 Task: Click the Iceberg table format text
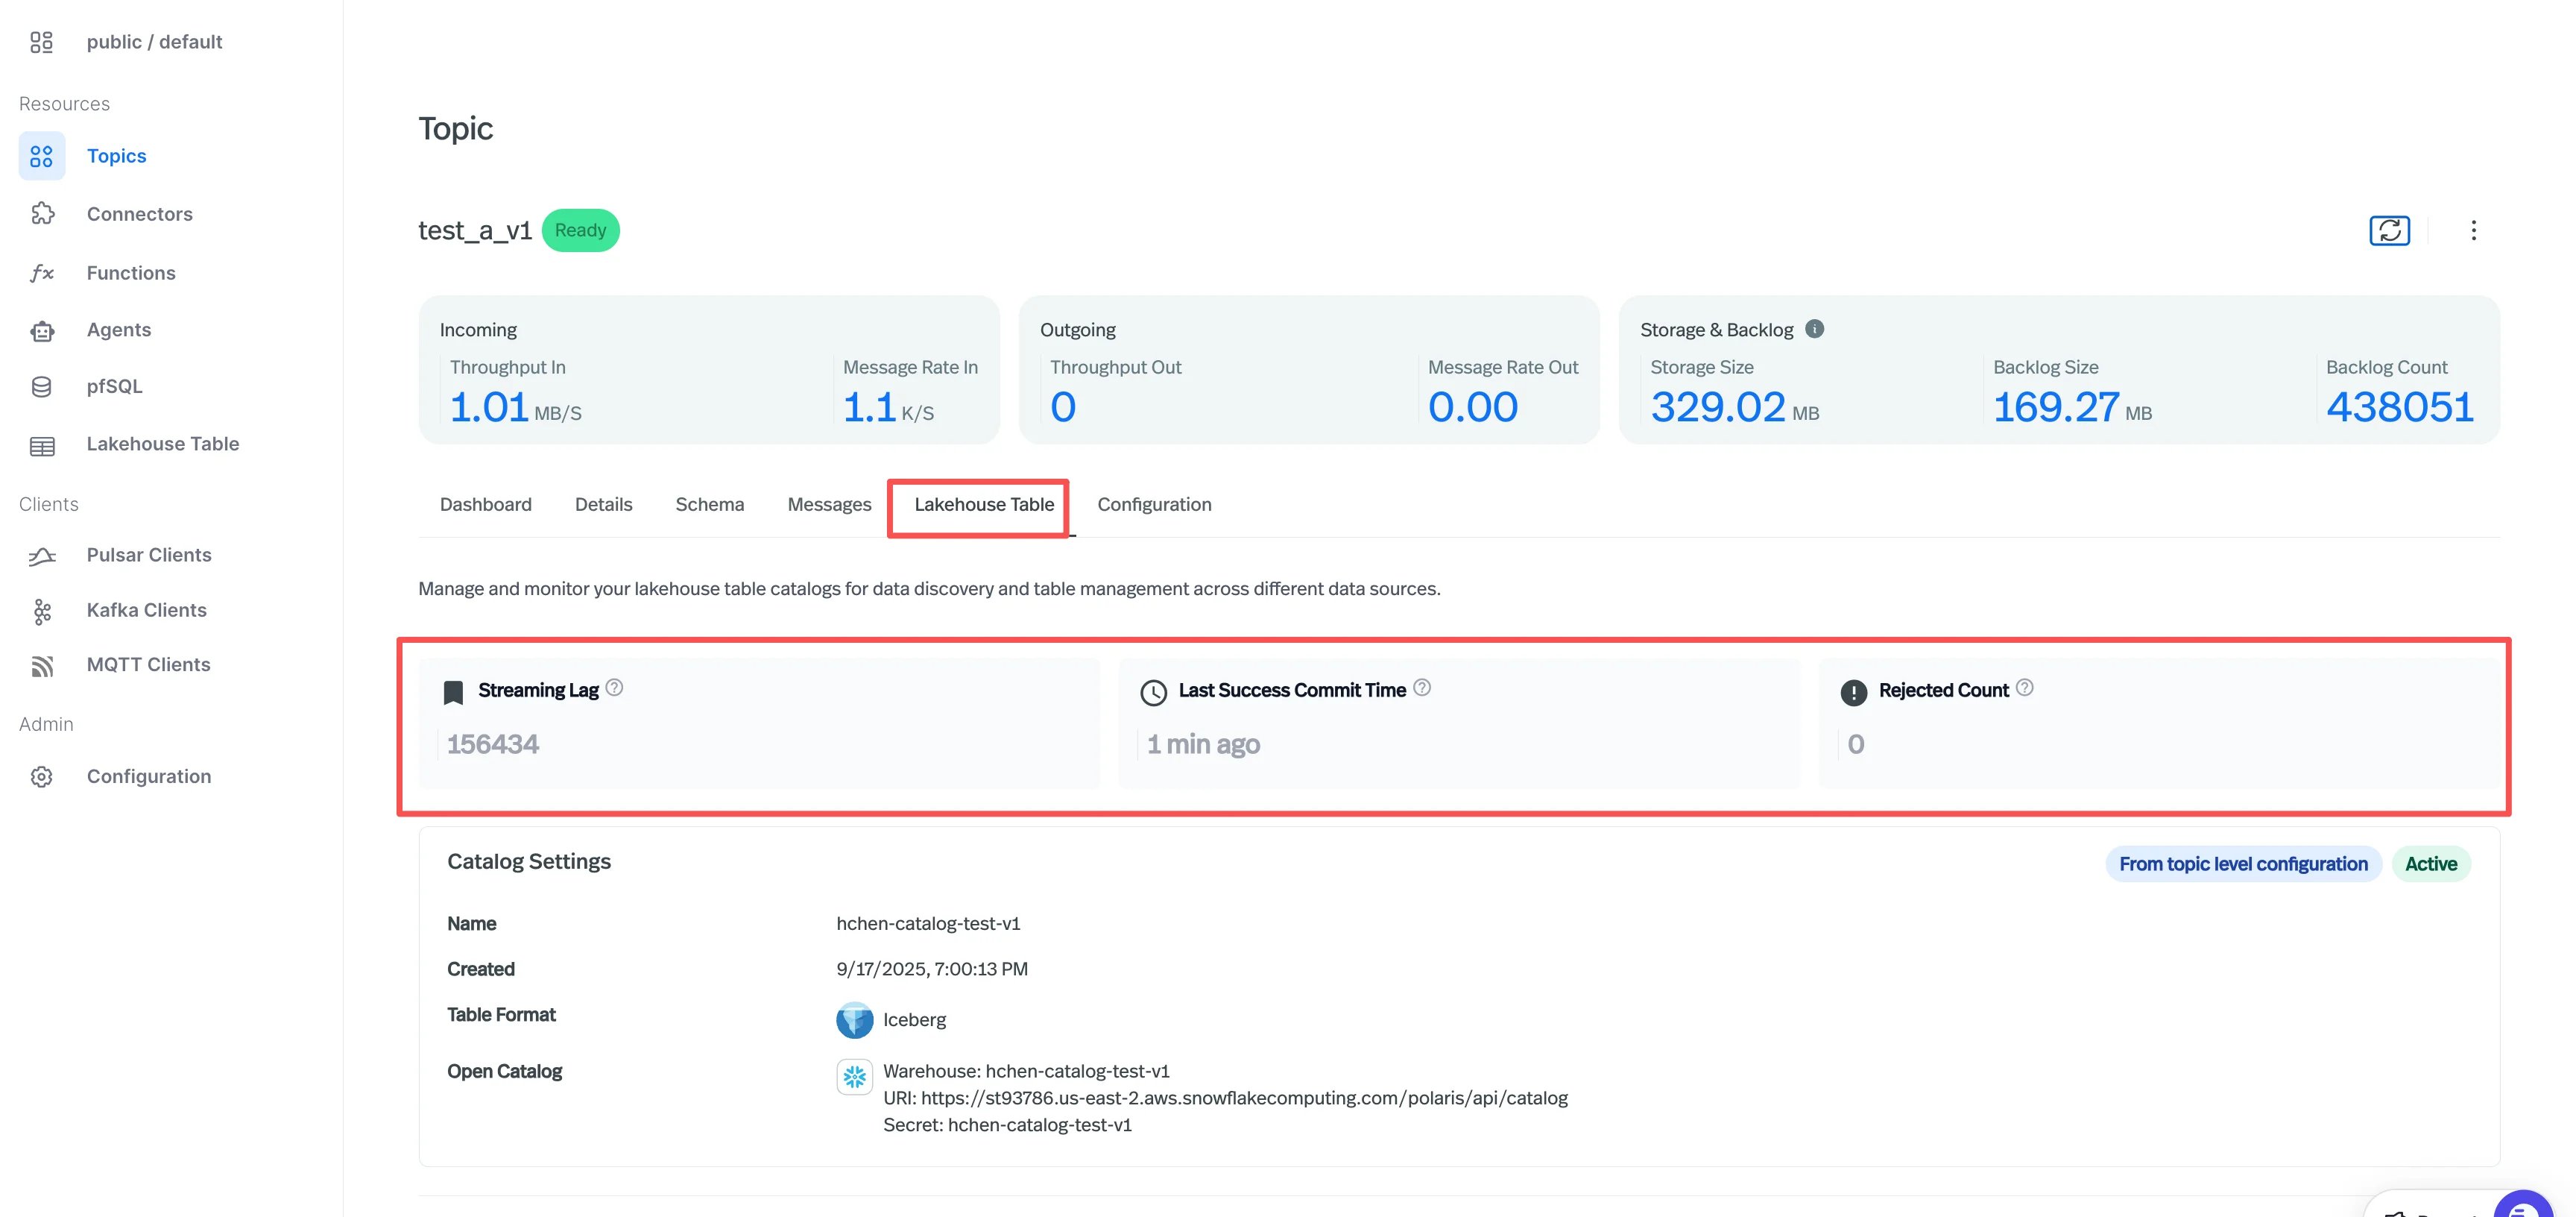pyautogui.click(x=914, y=1020)
